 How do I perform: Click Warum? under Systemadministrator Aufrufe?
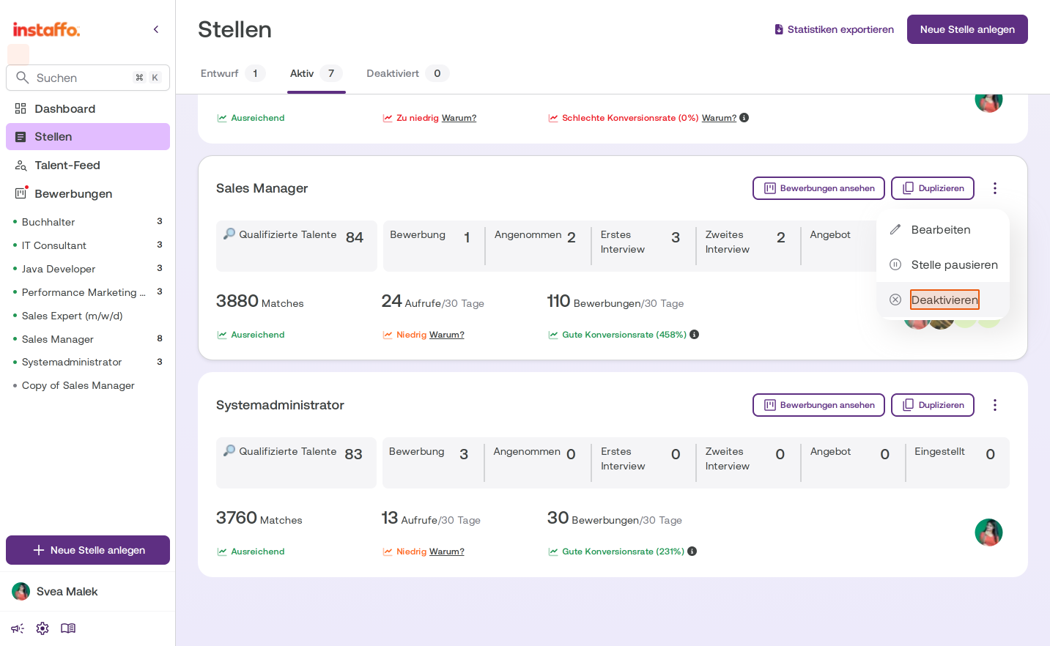pos(447,552)
